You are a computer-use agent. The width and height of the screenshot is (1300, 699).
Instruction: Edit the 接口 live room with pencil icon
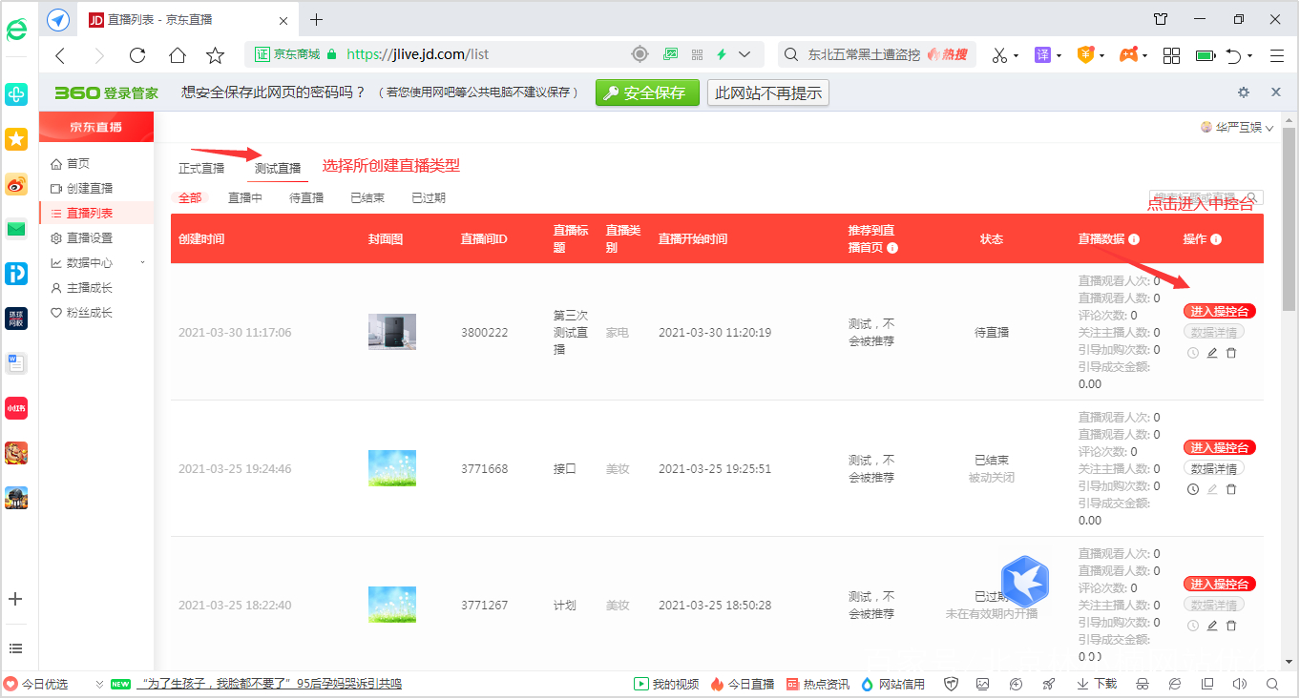click(x=1211, y=488)
